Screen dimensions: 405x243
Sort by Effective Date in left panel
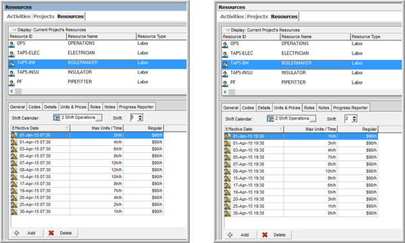coord(40,128)
